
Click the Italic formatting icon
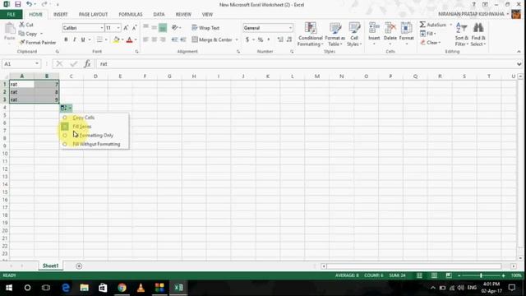(75, 39)
